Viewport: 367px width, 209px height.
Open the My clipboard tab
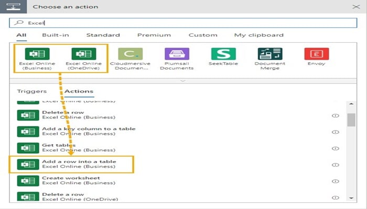coord(259,35)
